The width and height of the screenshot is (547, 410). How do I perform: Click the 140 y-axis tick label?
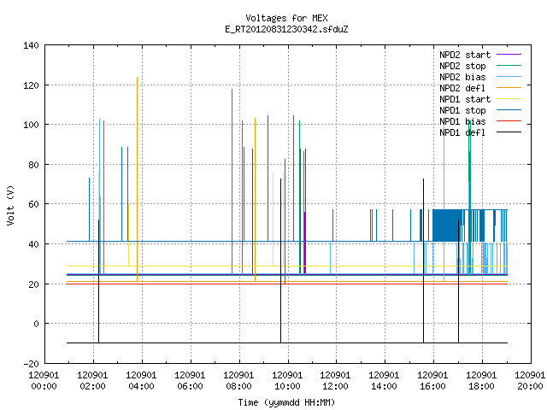coord(31,45)
